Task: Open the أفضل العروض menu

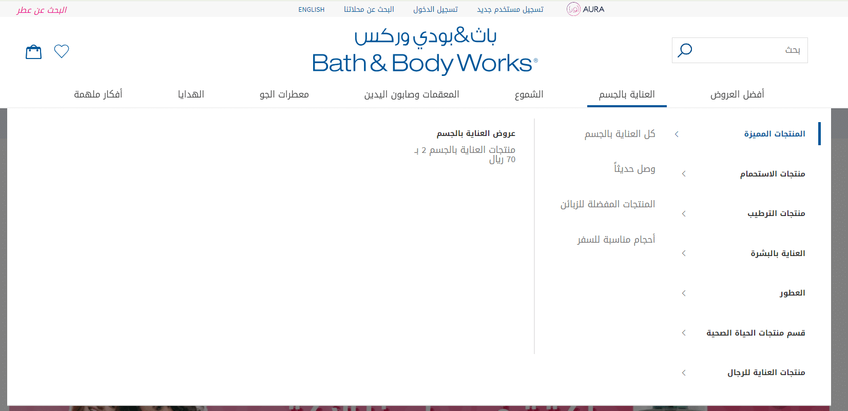Action: click(x=737, y=94)
